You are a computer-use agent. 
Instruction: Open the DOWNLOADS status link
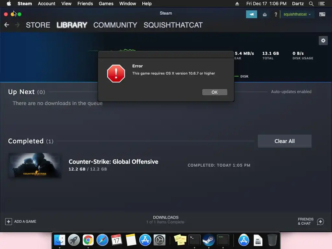pos(166,219)
